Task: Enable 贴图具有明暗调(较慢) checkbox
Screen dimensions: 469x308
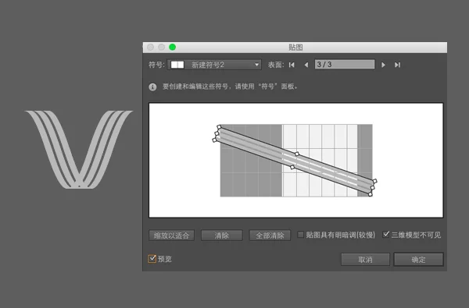Action: pyautogui.click(x=300, y=235)
